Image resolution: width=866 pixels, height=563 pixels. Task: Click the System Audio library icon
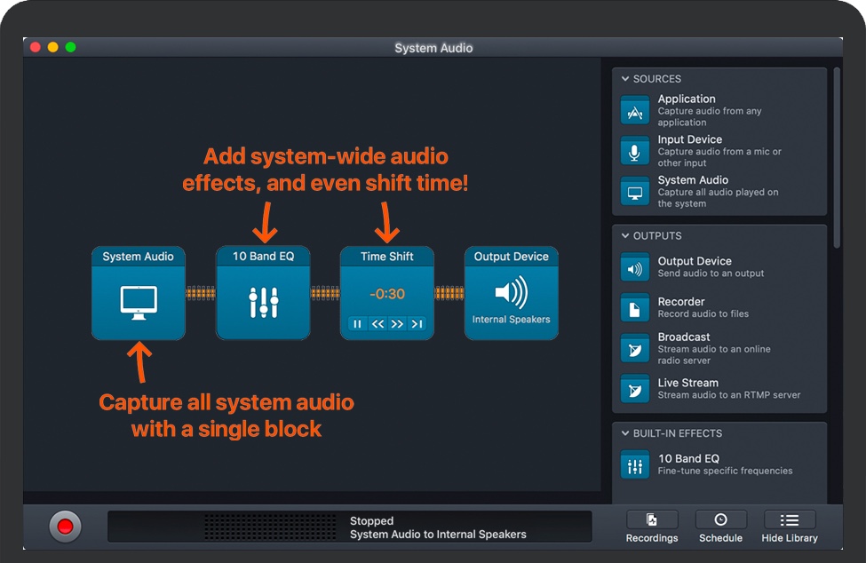(634, 192)
